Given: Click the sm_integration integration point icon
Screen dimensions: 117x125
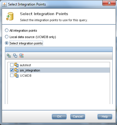Looking at the screenshot, I should [x=16, y=70].
